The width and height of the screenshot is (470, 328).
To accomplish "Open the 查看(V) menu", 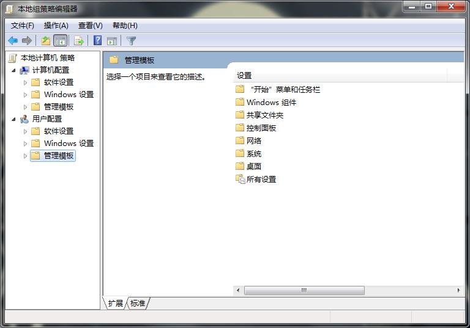I will (x=90, y=26).
